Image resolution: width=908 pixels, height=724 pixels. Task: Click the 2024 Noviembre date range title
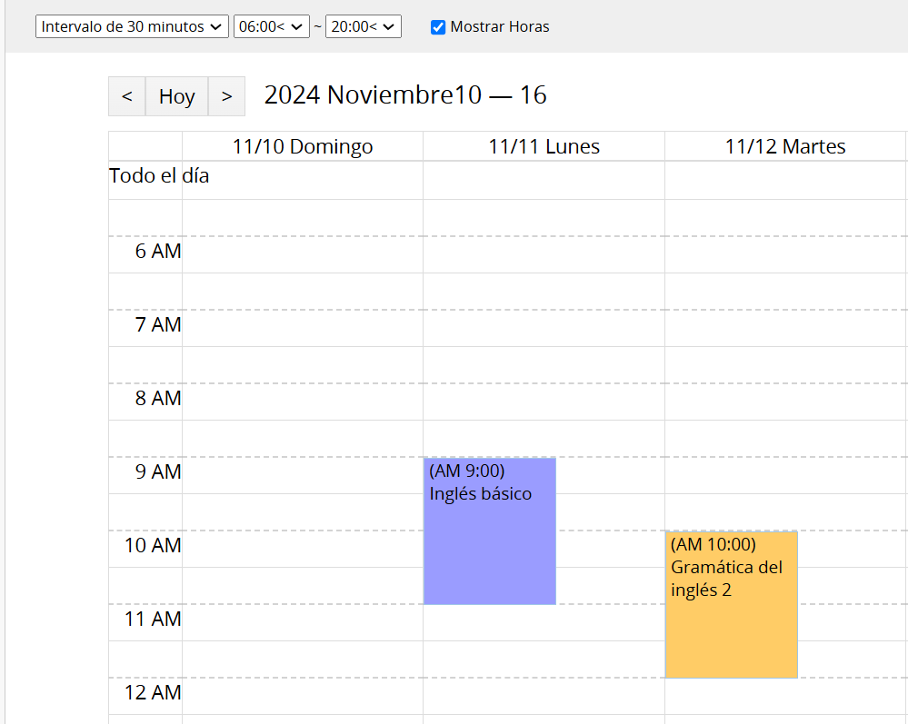click(x=405, y=95)
